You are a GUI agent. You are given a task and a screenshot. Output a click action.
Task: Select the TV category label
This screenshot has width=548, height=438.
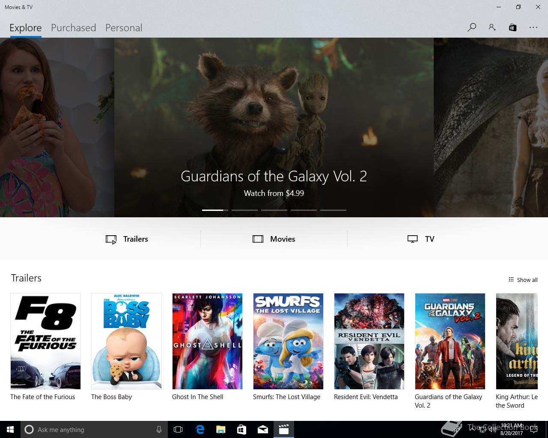(430, 239)
